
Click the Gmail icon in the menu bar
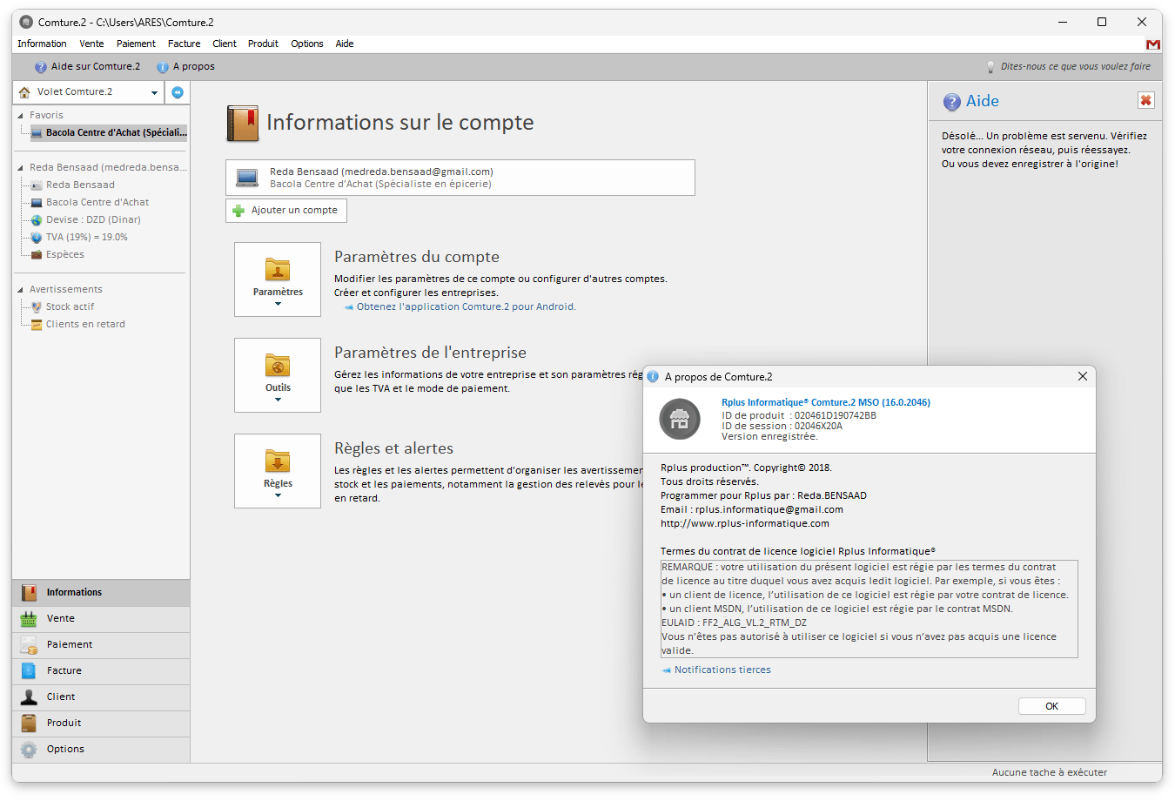(x=1152, y=44)
